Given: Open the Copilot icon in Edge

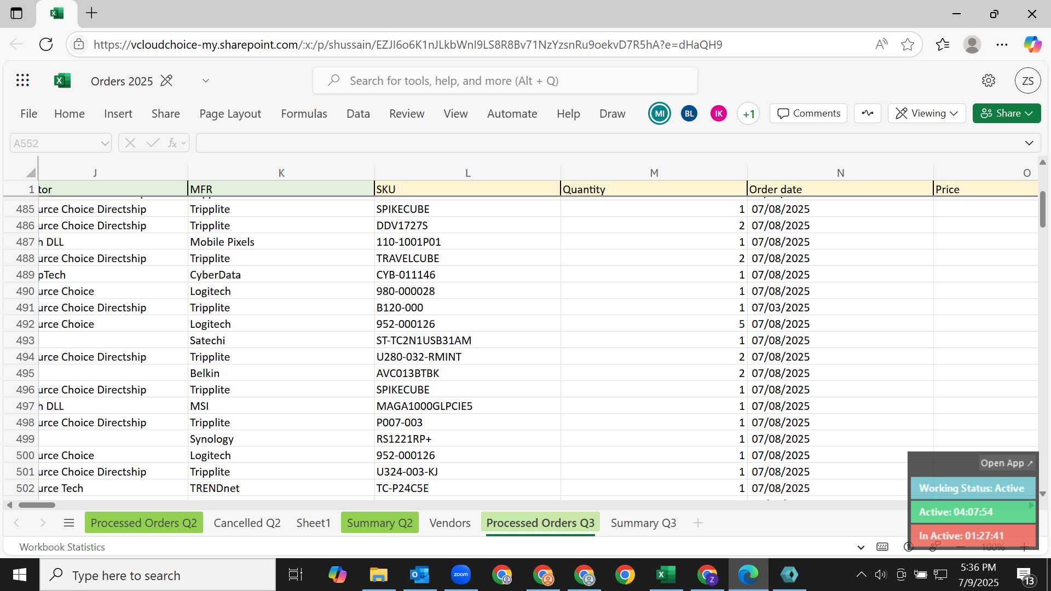Looking at the screenshot, I should coord(1032,44).
